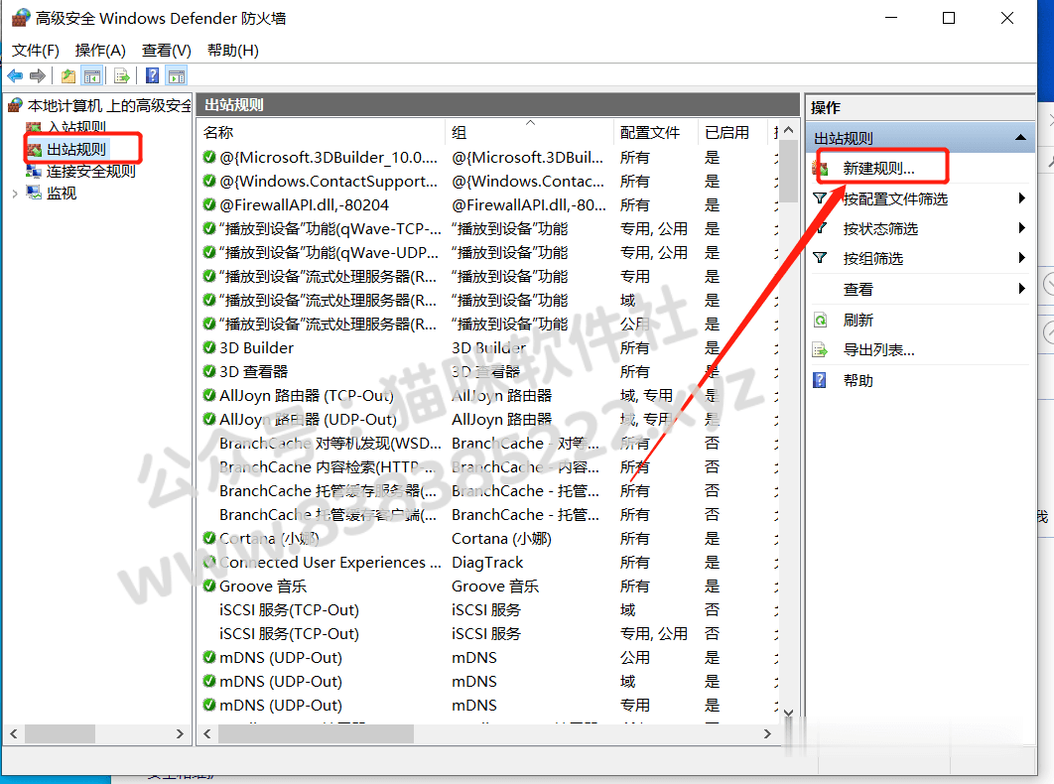The image size is (1054, 784).
Task: Click the 导出列表 export icon
Action: point(820,350)
